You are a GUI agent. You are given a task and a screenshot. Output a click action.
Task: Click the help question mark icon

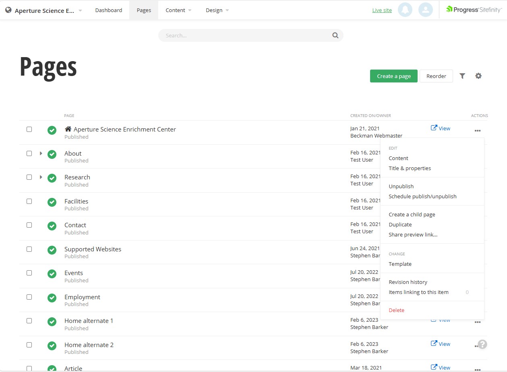point(482,344)
